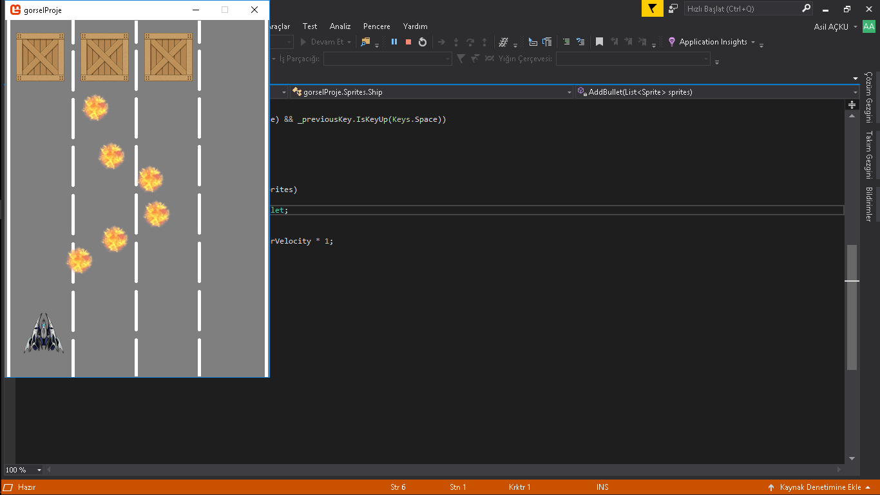
Task: Click the vertical editor scrollbar thumb
Action: [852, 307]
